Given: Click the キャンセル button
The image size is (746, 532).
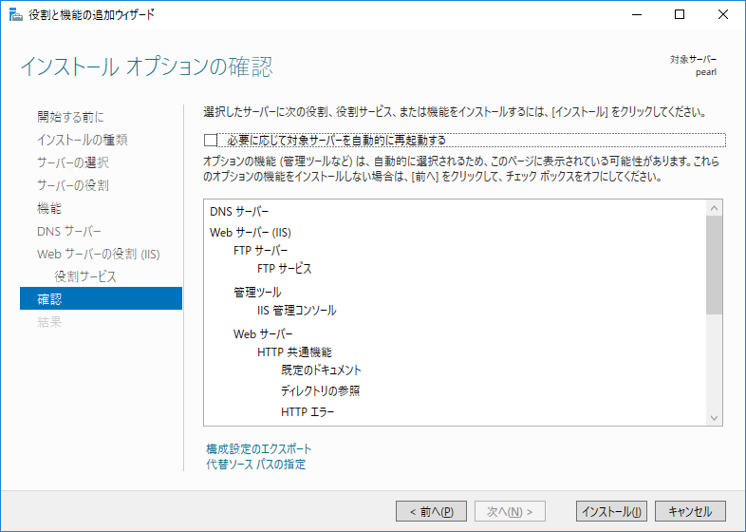Looking at the screenshot, I should pos(690,511).
